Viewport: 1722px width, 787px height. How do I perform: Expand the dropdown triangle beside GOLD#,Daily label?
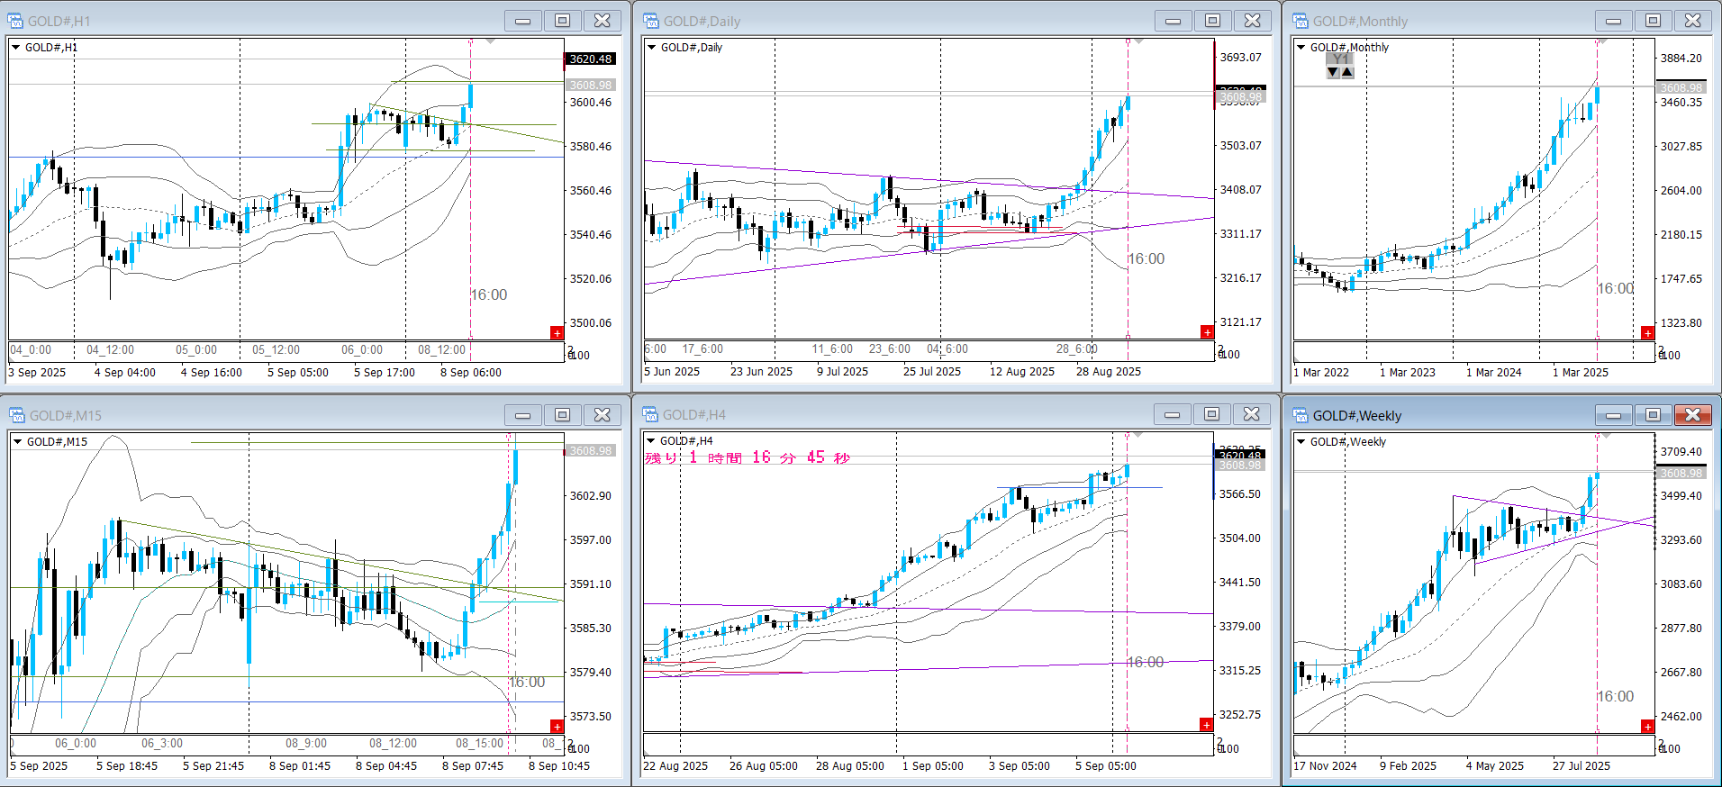pos(651,47)
